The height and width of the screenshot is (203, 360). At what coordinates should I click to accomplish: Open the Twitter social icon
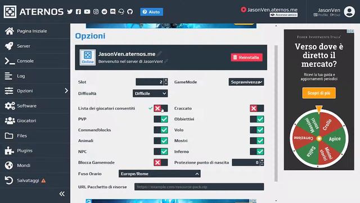coord(70,12)
